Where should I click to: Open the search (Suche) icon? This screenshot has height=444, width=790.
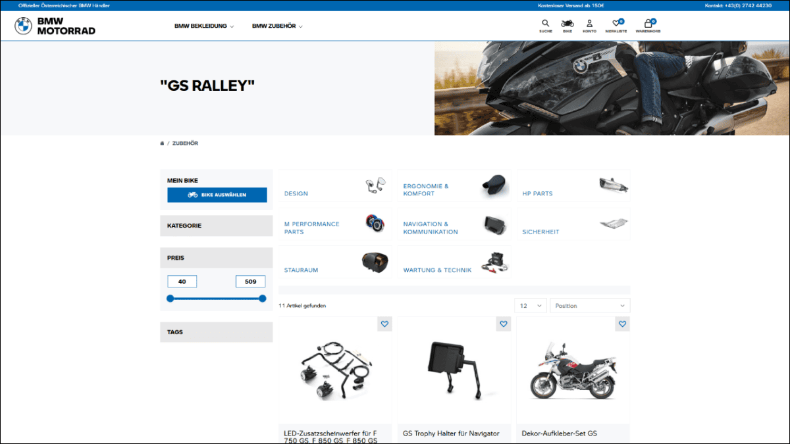pos(545,26)
